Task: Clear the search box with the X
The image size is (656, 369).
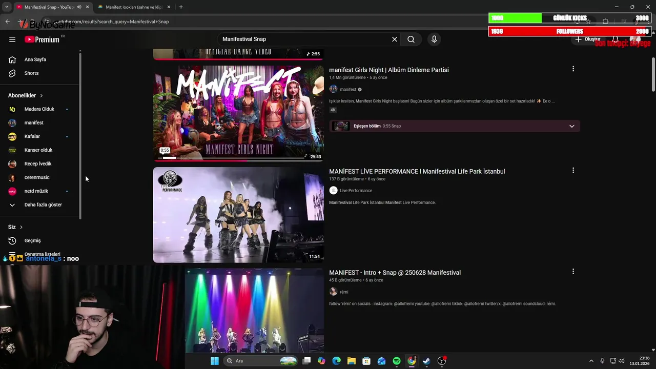Action: [395, 39]
